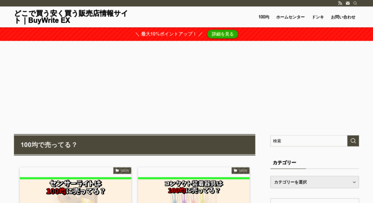Click the green 詳細を見る button

click(222, 34)
